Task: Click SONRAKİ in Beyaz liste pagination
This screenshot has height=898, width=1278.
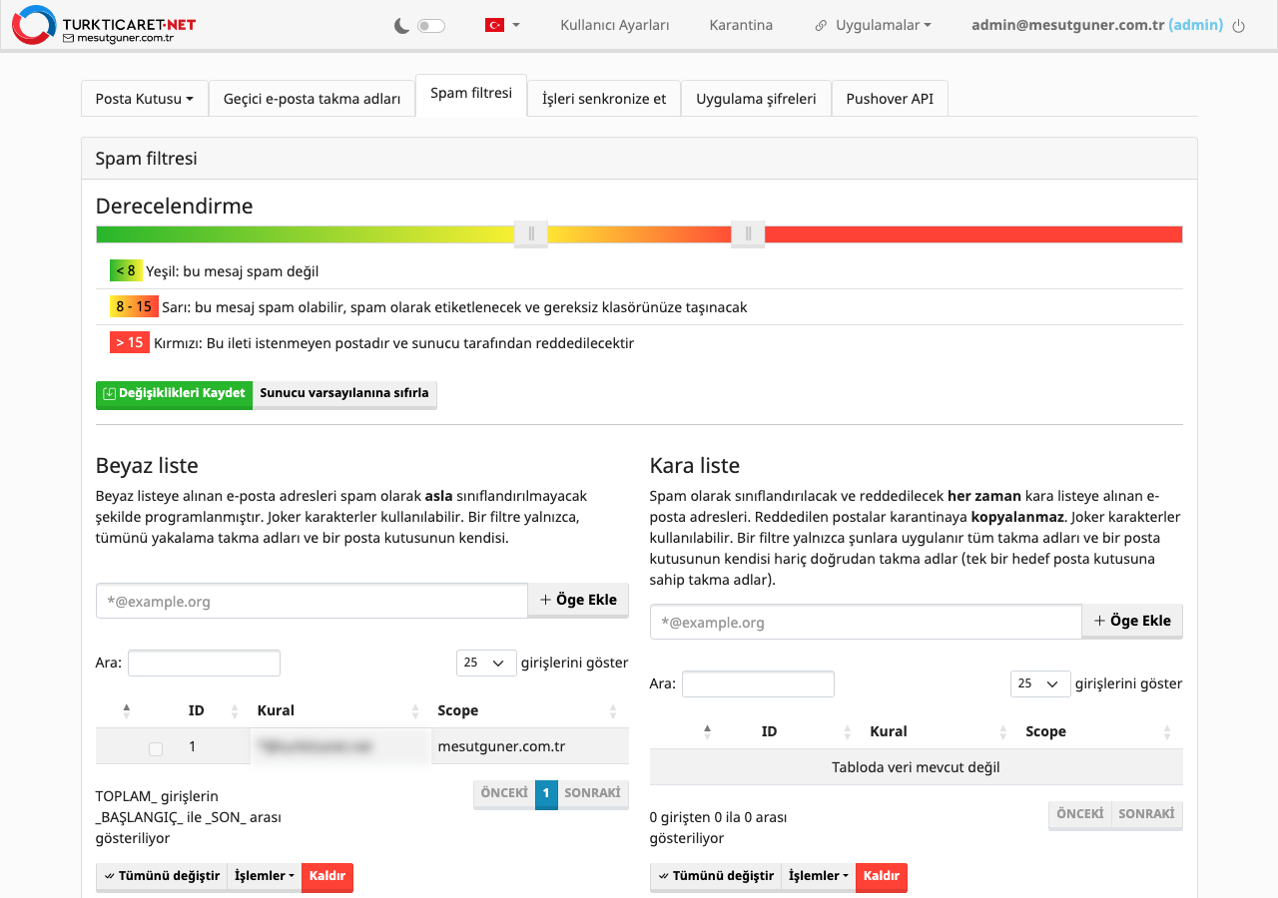Action: [593, 793]
